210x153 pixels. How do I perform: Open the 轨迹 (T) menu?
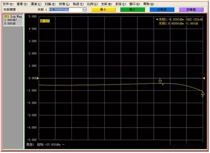(78, 4)
